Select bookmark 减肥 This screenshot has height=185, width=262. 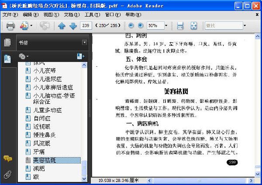(39, 168)
